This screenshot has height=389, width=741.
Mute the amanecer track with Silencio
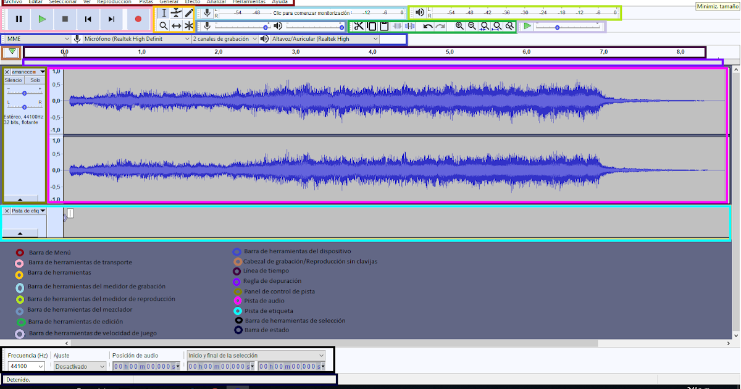point(13,80)
